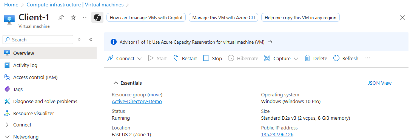Click the Restart VM toolbar icon
The image size is (410, 140).
click(x=176, y=58)
